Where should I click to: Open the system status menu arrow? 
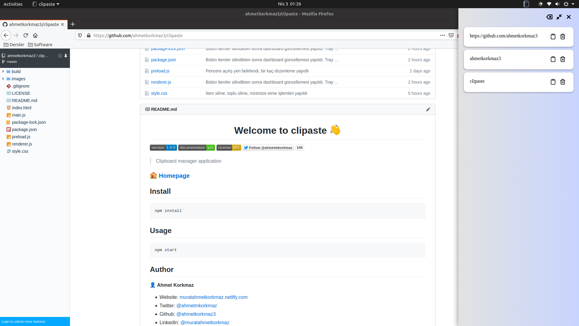coord(573,4)
